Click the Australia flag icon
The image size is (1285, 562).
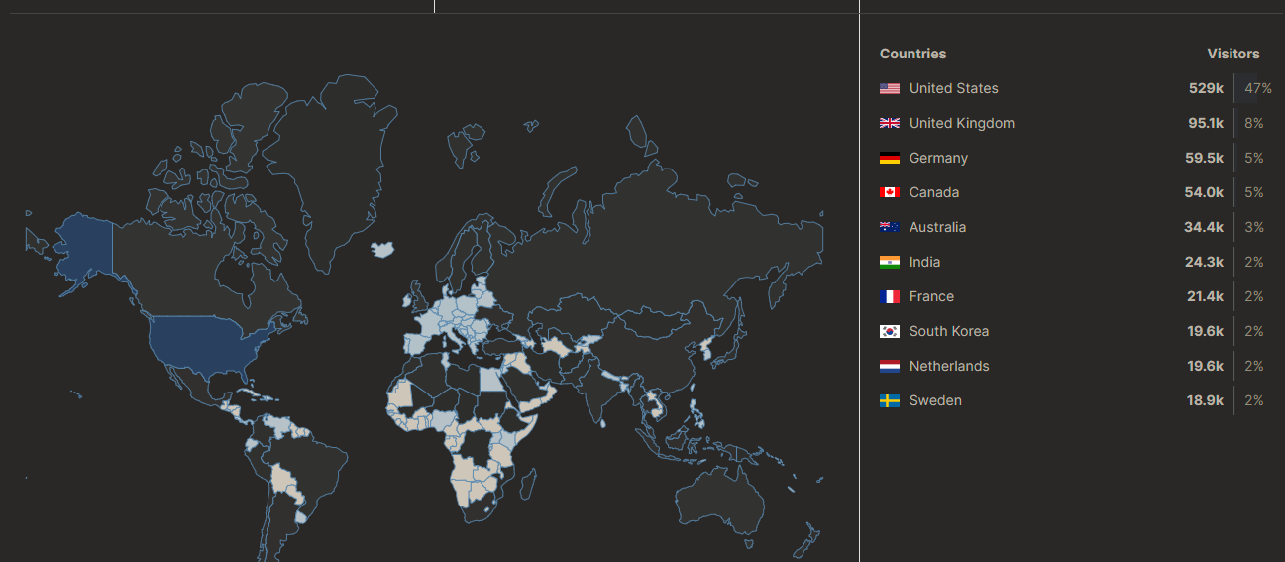click(889, 227)
